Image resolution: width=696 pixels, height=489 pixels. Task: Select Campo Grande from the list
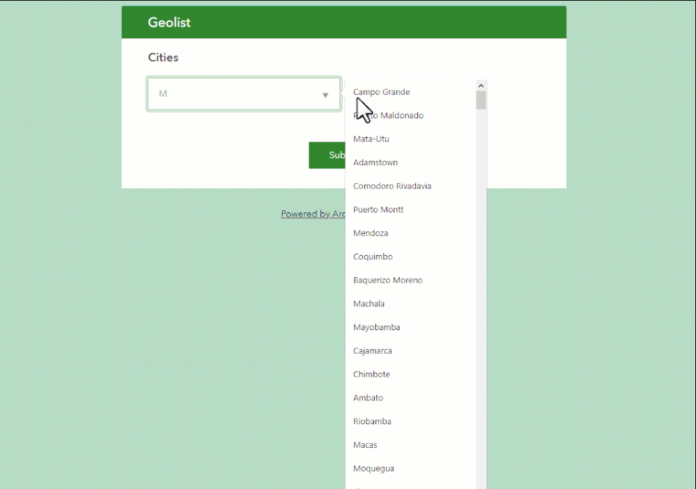(x=381, y=91)
